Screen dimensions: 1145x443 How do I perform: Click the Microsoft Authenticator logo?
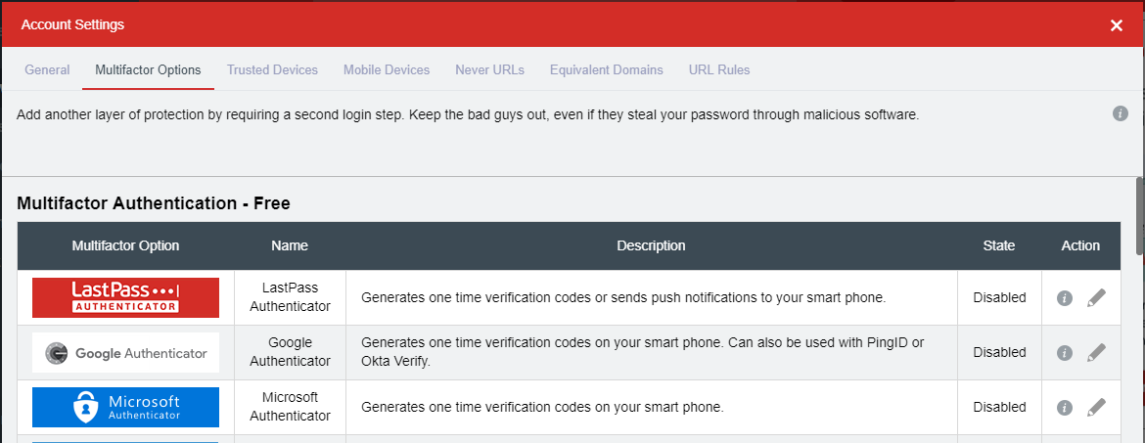125,407
